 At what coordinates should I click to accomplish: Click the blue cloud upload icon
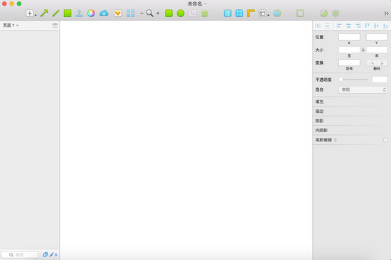point(104,13)
